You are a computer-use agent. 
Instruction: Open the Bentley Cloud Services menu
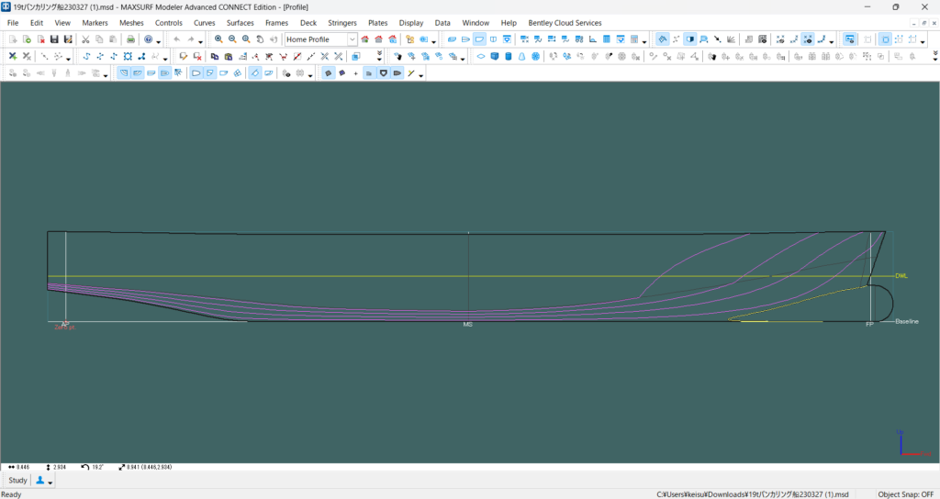(x=565, y=22)
